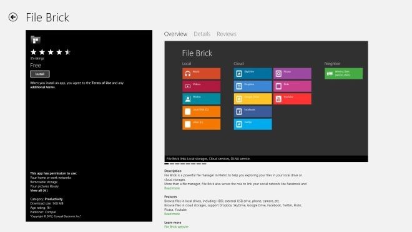
Task: Click the '35 ratings' text
Action: [x=37, y=58]
